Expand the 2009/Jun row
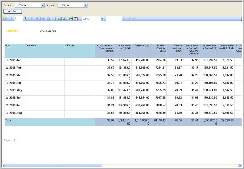This screenshot has width=244, height=169. point(7,98)
